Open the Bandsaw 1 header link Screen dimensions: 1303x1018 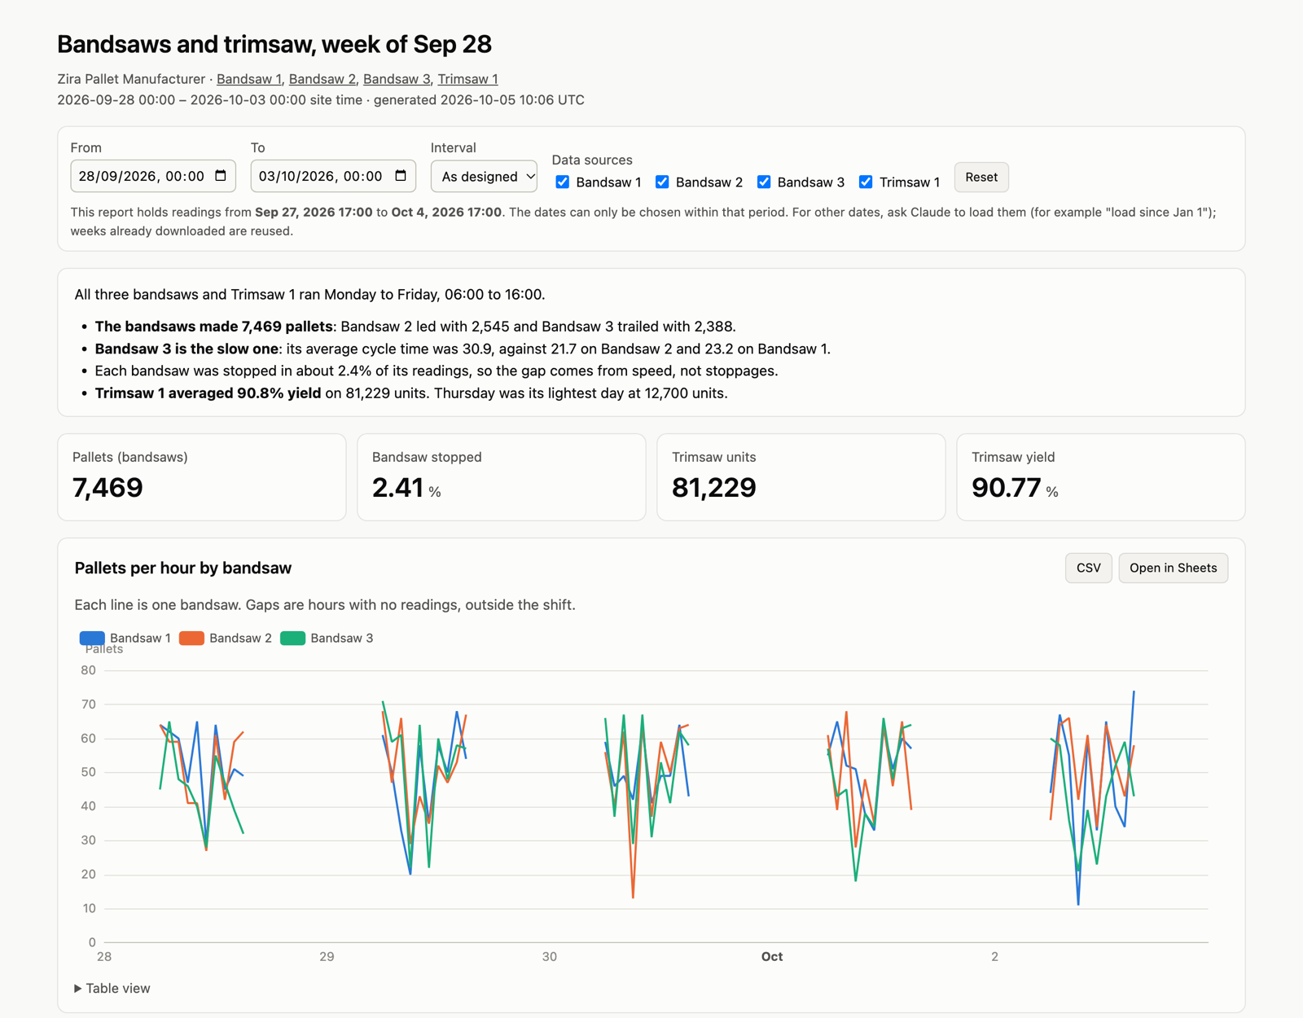[248, 79]
